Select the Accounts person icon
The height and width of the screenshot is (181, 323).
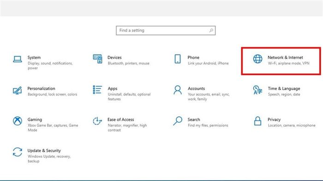(x=178, y=90)
